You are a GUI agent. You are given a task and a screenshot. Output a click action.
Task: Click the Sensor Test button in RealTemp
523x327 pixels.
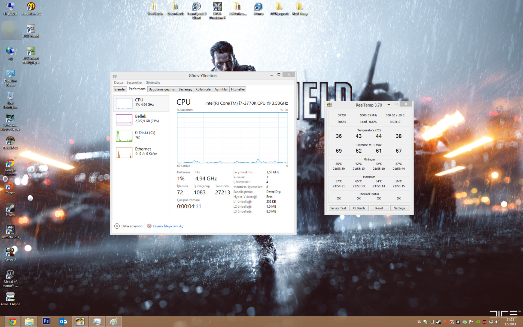[338, 208]
